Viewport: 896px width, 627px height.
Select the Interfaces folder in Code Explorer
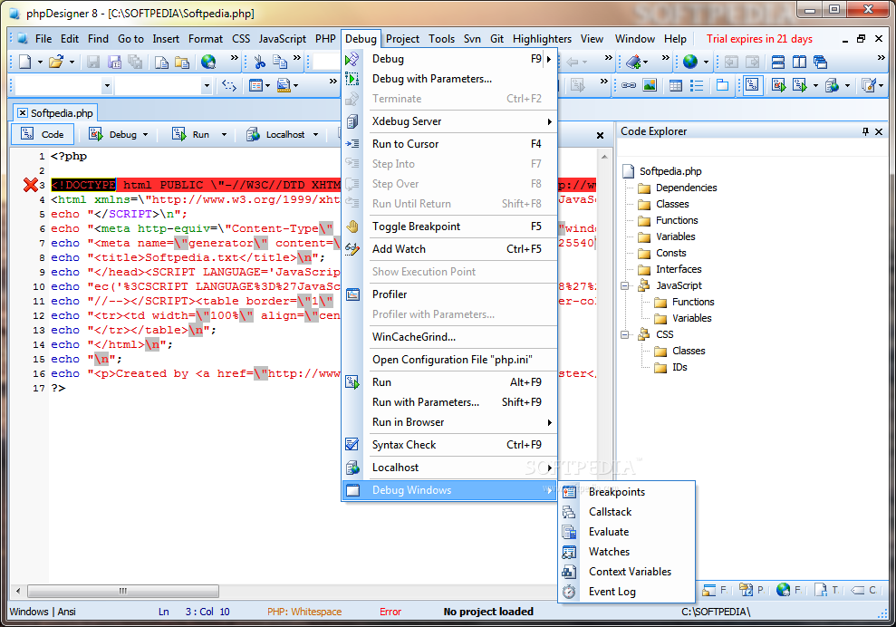tap(670, 269)
